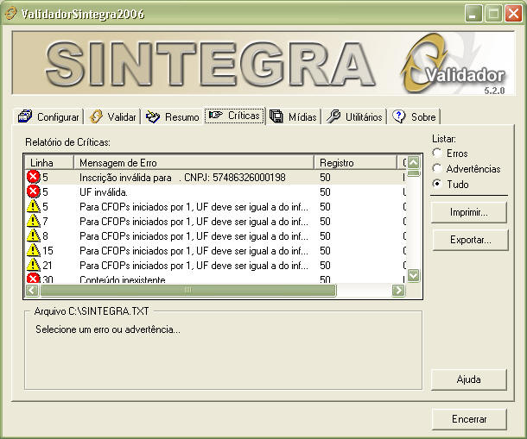Viewport: 527px width, 439px height.
Task: Click warning icon on line 21 row
Action: pos(34,265)
